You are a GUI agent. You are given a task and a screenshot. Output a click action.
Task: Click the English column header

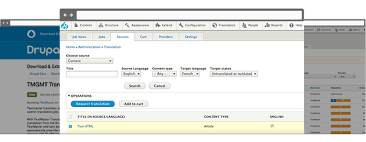coord(277,117)
